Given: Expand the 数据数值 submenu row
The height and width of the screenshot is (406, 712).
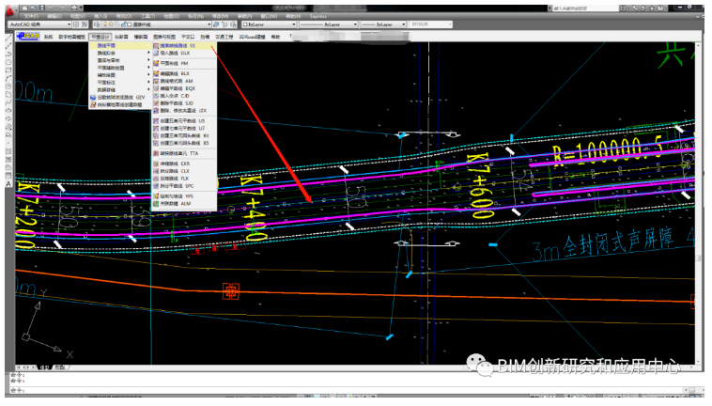Looking at the screenshot, I should [x=120, y=90].
